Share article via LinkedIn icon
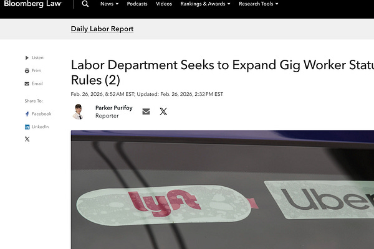 click(27, 127)
